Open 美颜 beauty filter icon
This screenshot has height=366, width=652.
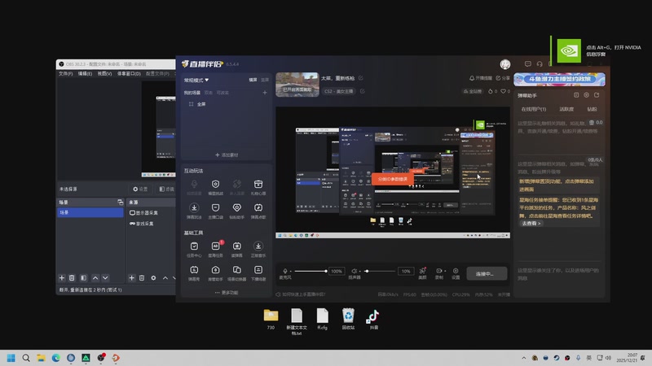(x=422, y=271)
